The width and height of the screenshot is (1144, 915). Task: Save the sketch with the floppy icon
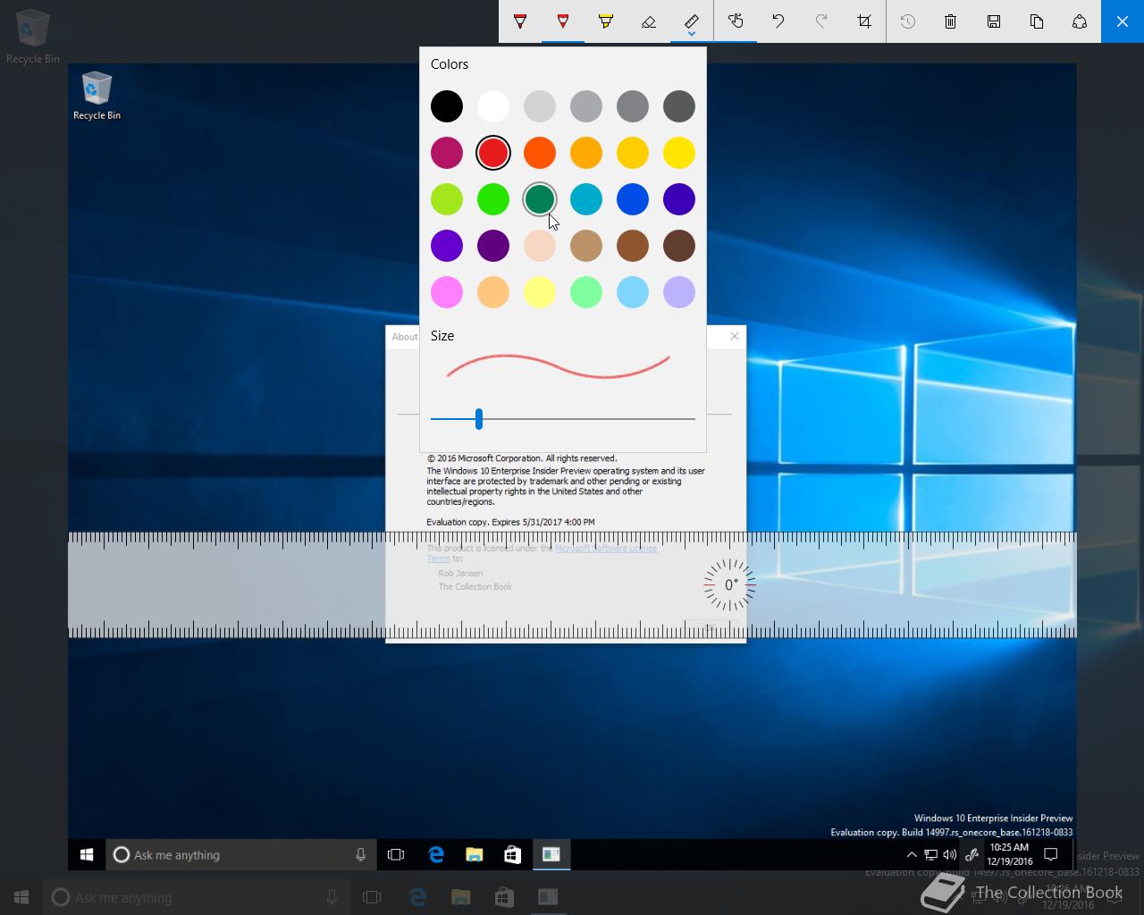tap(994, 21)
